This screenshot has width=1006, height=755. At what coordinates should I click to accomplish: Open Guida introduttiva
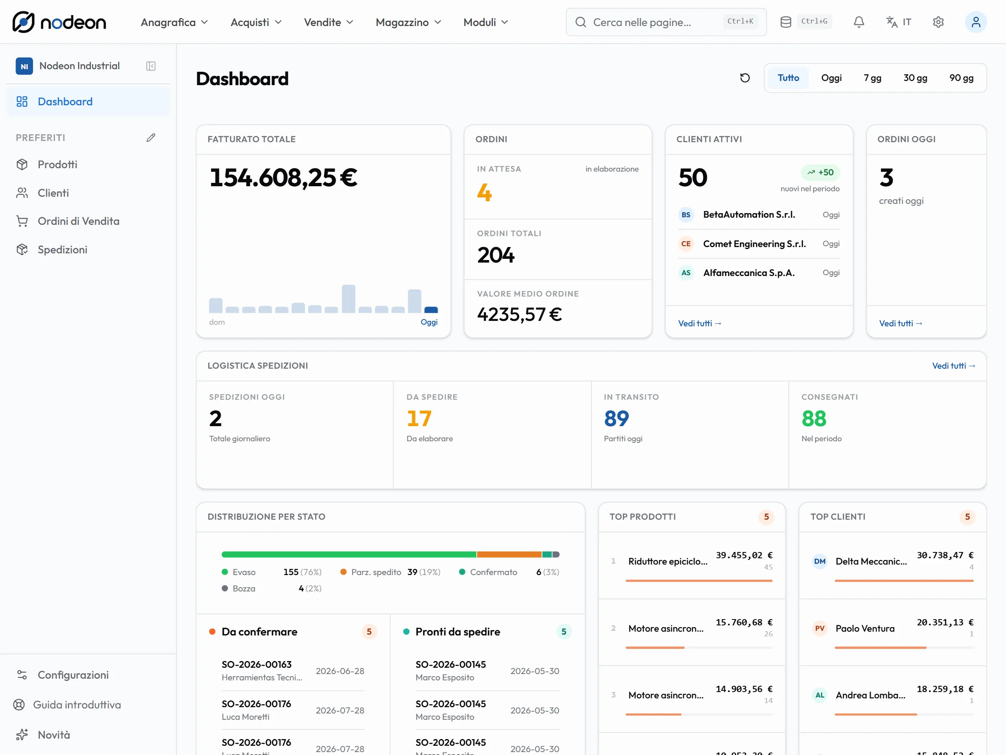88,705
